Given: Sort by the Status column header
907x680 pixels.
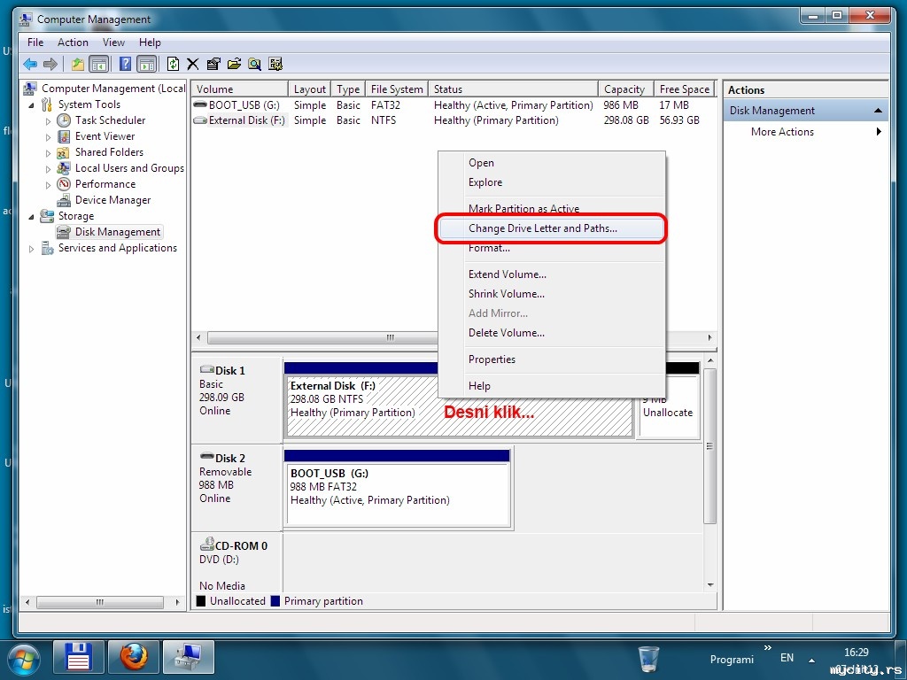Looking at the screenshot, I should pos(513,89).
